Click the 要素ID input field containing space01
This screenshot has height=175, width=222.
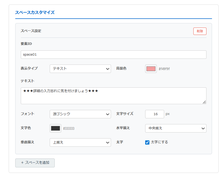coord(113,55)
